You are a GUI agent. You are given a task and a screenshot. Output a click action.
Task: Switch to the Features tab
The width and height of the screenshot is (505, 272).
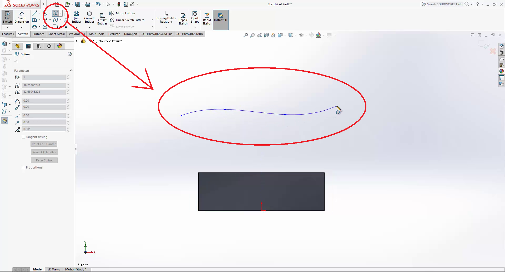tap(8, 34)
